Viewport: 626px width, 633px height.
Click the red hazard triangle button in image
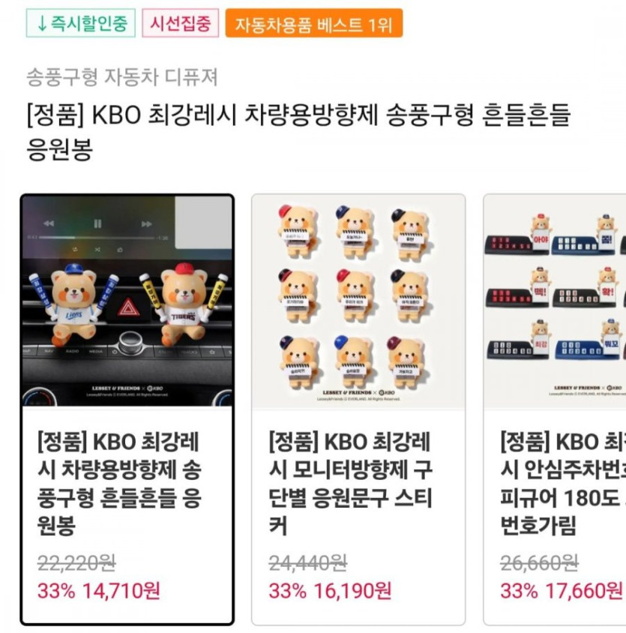tap(128, 308)
